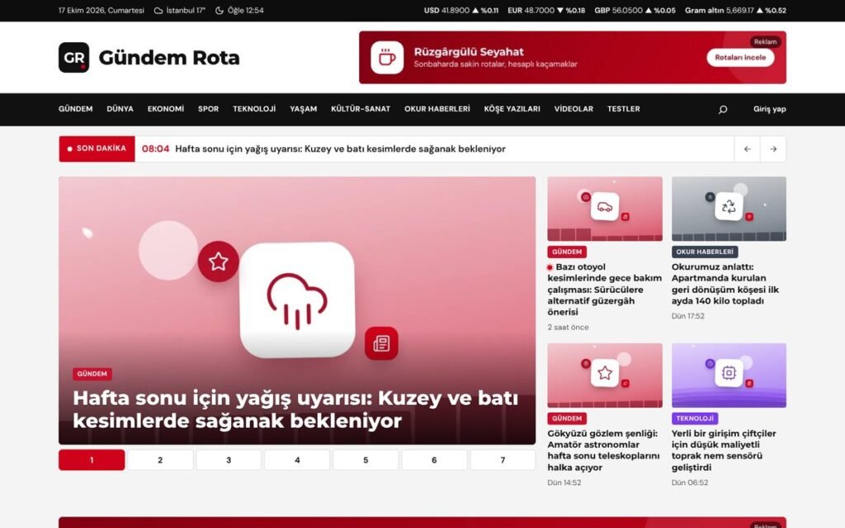Select TEKNOLOJİ in the navigation bar
The width and height of the screenshot is (845, 528).
(x=254, y=109)
